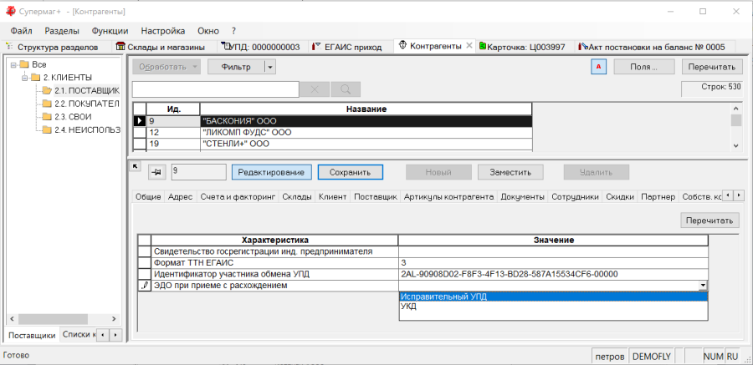
Task: Toggle the Редактирование mode button
Action: (x=271, y=172)
